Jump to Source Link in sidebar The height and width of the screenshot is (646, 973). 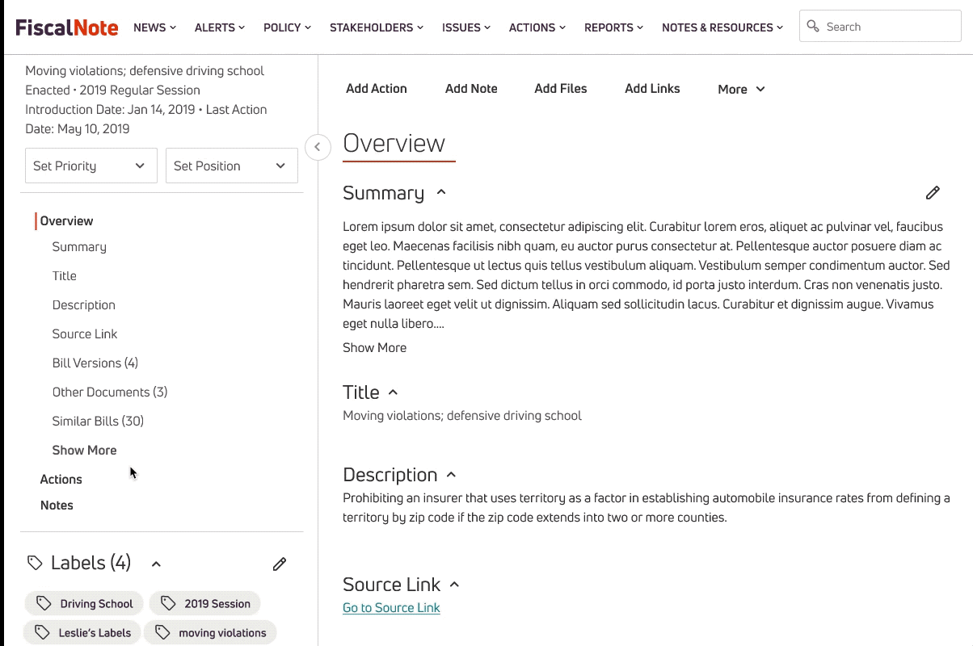[85, 334]
